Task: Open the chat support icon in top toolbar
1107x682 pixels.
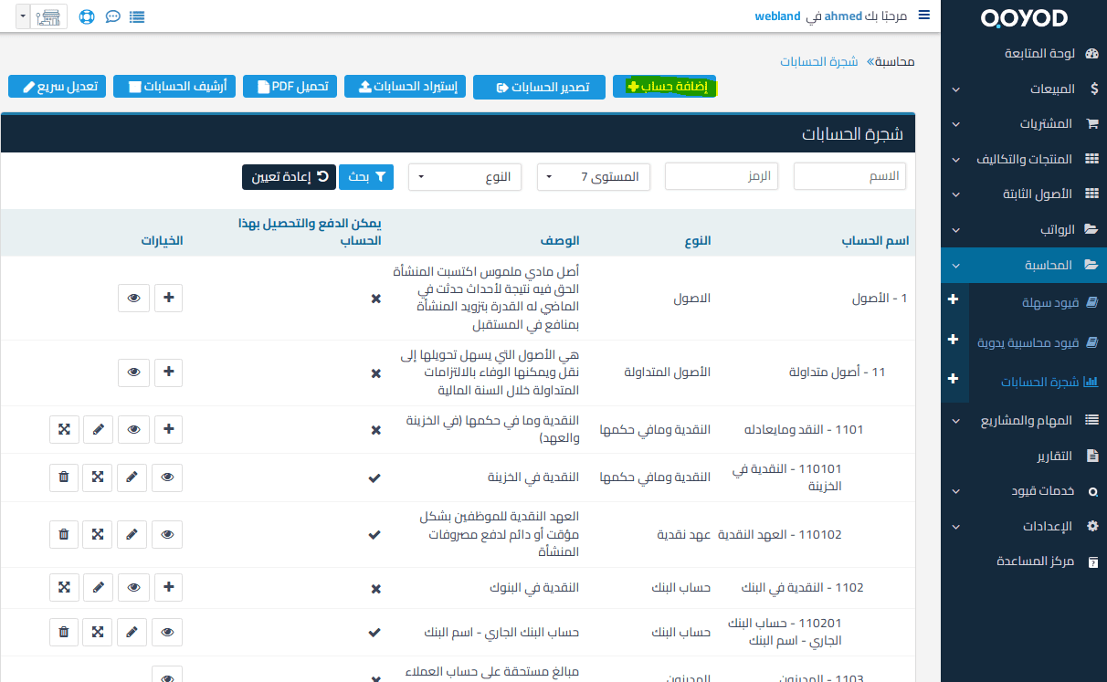Action: 112,16
